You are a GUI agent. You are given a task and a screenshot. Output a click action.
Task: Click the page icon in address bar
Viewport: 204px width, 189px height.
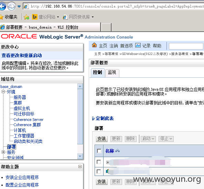tap(26, 6)
